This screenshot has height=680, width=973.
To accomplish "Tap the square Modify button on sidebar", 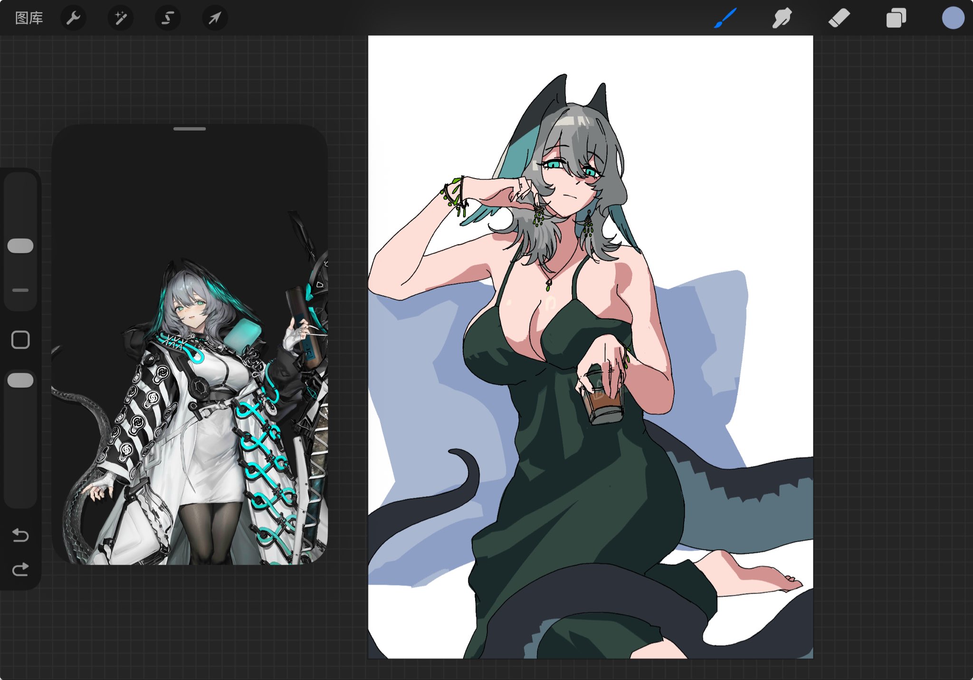I will point(20,340).
